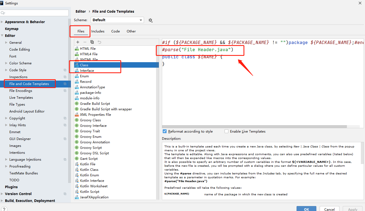Viewport: 365px width, 211px height.
Task: Click the HTML File icon in the template list
Action: click(77, 48)
